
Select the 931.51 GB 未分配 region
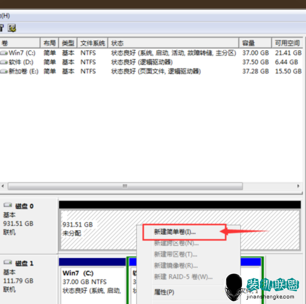[x=180, y=229]
